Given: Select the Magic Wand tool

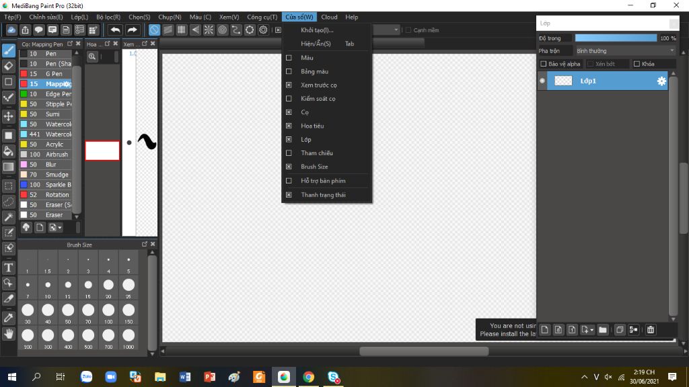Looking at the screenshot, I should 8,217.
